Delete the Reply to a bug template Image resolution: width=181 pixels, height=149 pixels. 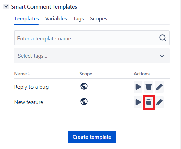148,87
